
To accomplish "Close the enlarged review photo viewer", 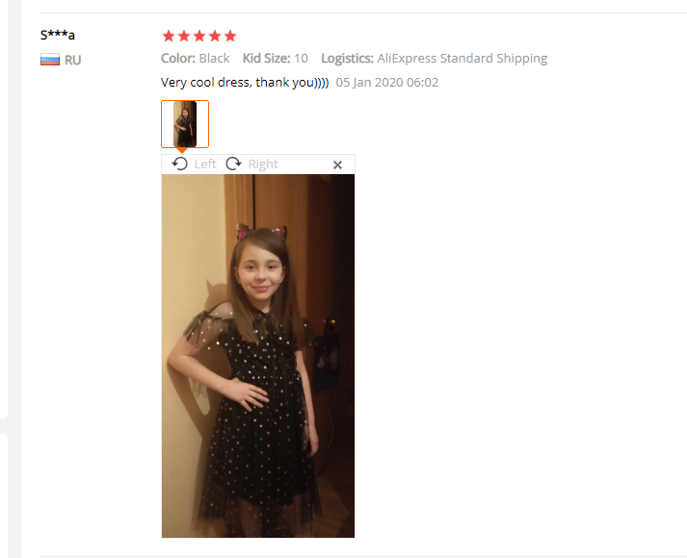I will 337,165.
